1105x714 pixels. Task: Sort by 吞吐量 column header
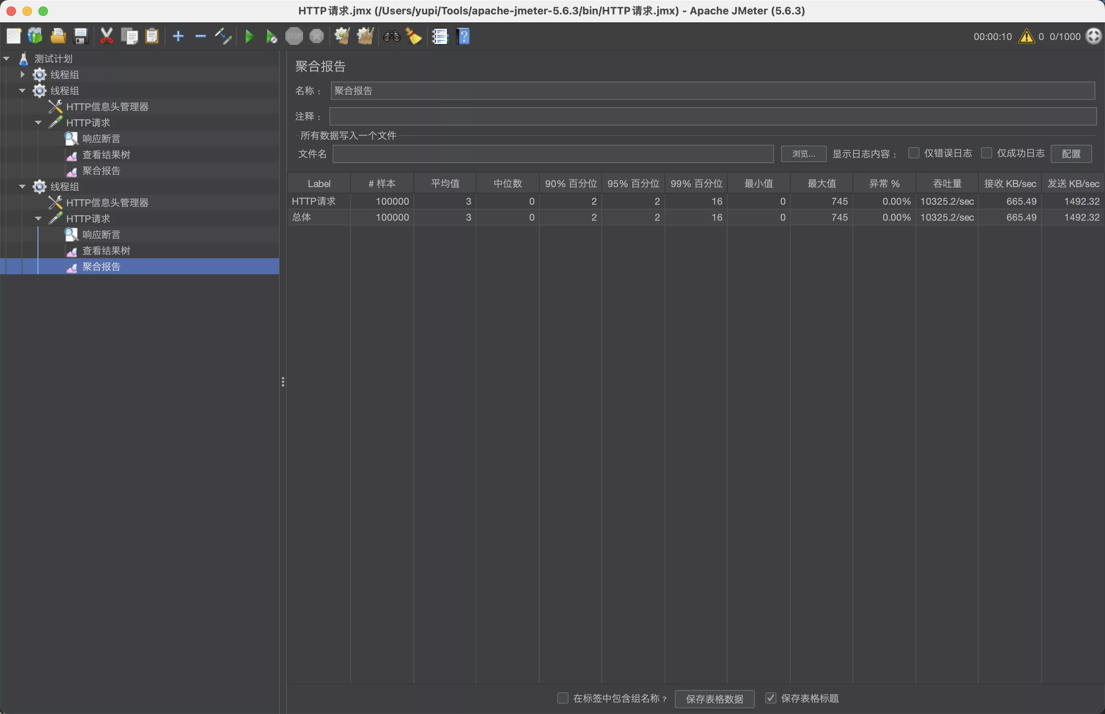tap(947, 183)
